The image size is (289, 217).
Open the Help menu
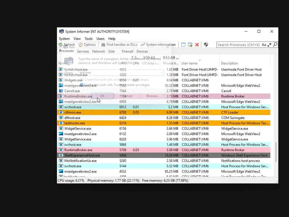tap(112, 38)
